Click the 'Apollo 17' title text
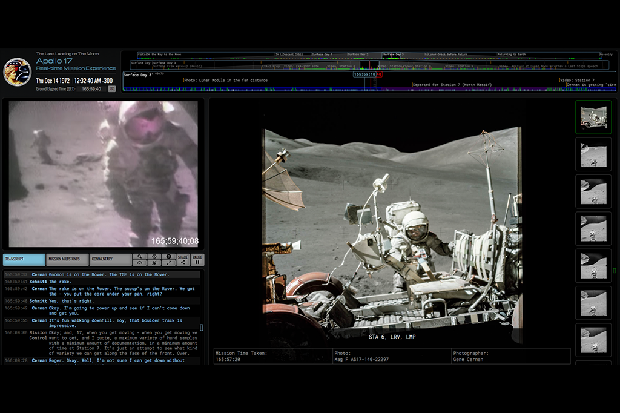The width and height of the screenshot is (620, 413). click(54, 61)
